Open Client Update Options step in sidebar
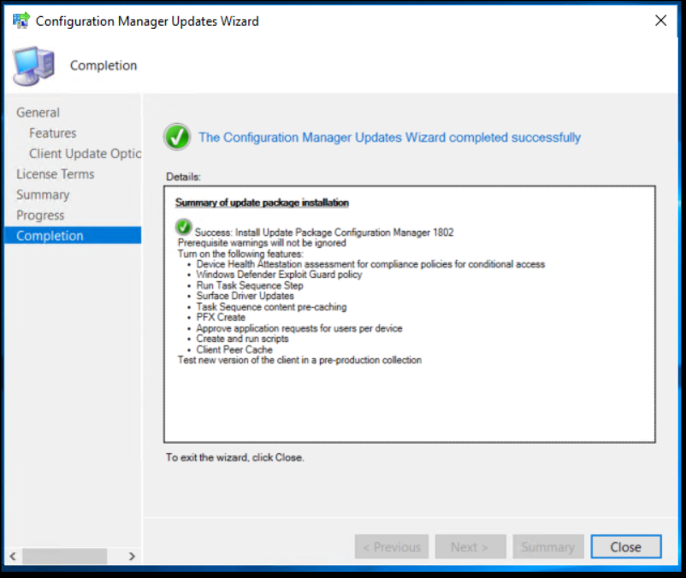This screenshot has height=578, width=686. pyautogui.click(x=85, y=153)
